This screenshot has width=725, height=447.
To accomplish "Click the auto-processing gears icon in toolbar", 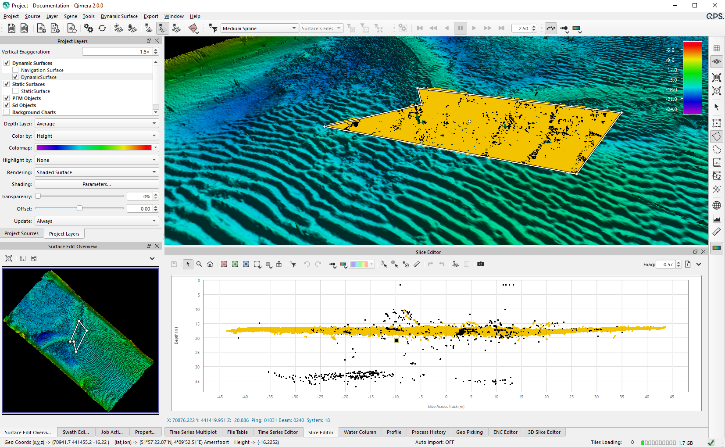I will point(89,29).
